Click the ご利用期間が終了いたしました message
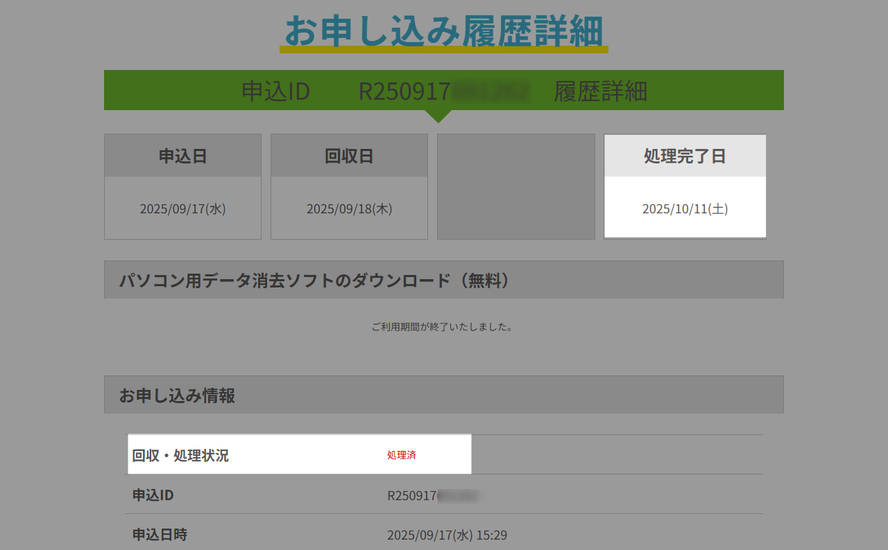 (443, 326)
